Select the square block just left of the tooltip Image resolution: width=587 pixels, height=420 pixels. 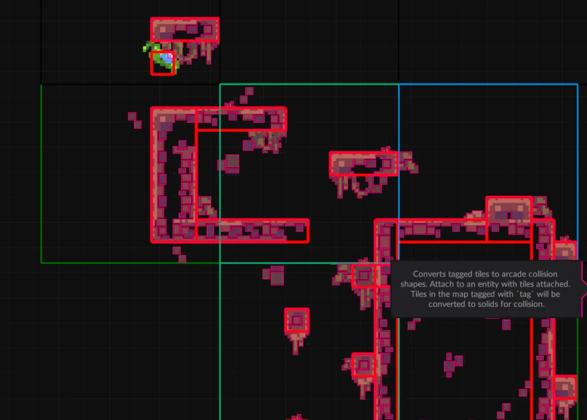pos(364,276)
